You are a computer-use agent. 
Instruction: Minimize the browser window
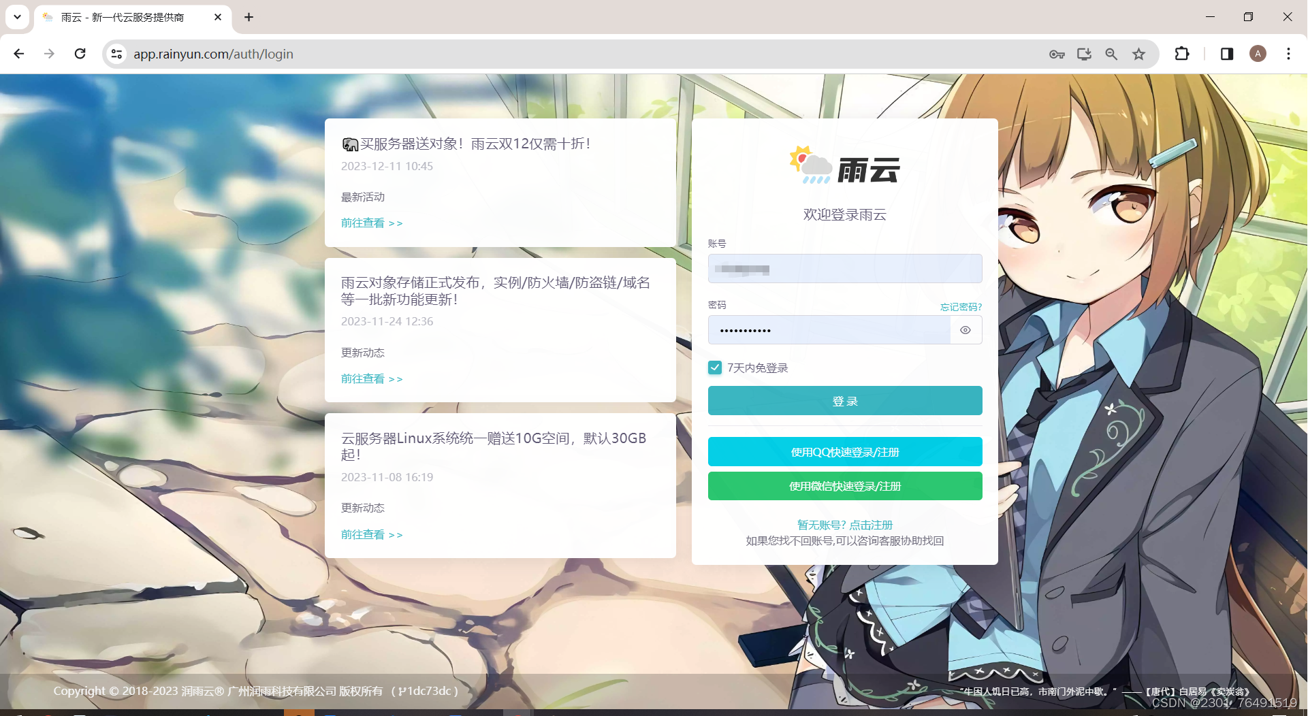click(1210, 17)
